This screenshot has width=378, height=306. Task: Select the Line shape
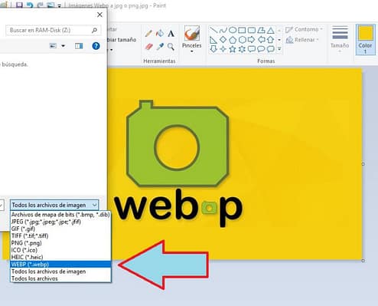tap(213, 31)
